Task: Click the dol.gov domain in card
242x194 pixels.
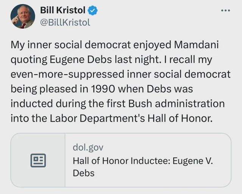Action: pos(88,147)
